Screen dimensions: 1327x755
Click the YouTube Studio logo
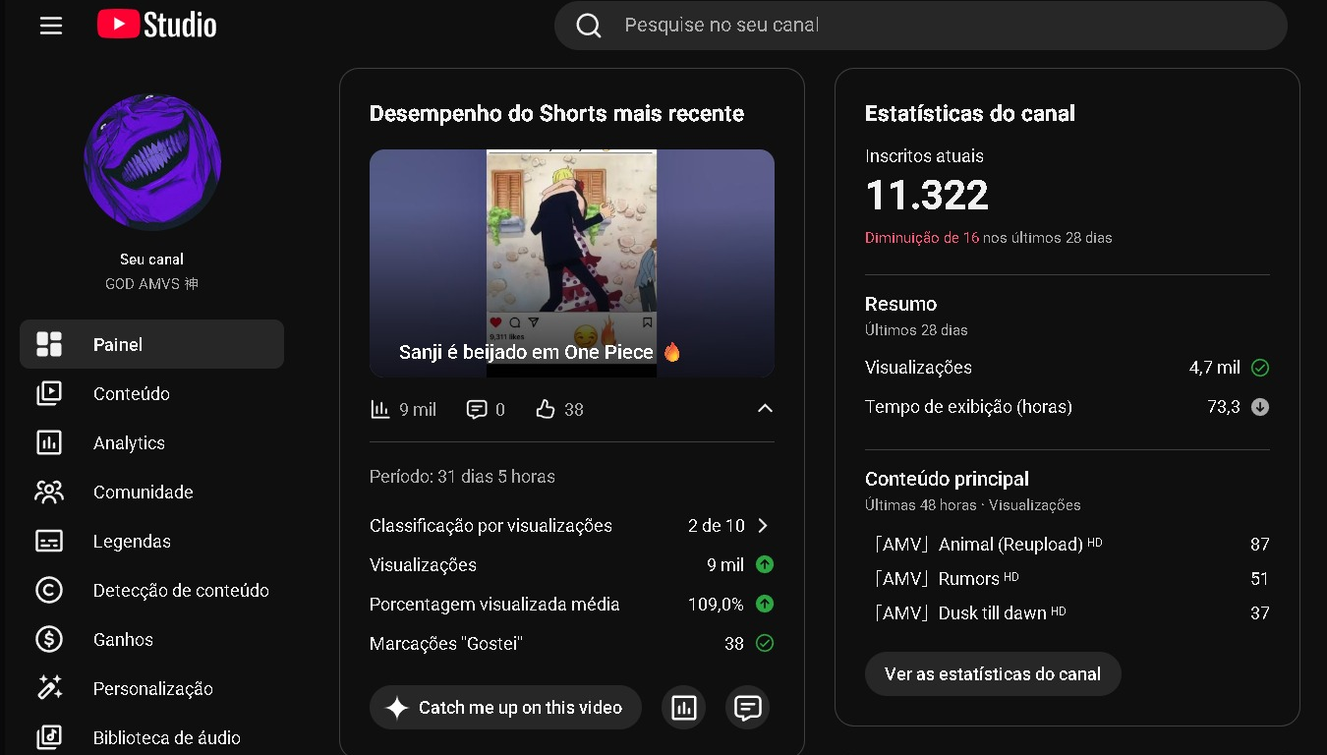[157, 25]
